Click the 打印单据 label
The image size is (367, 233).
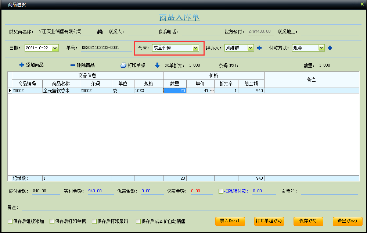[x=136, y=65]
